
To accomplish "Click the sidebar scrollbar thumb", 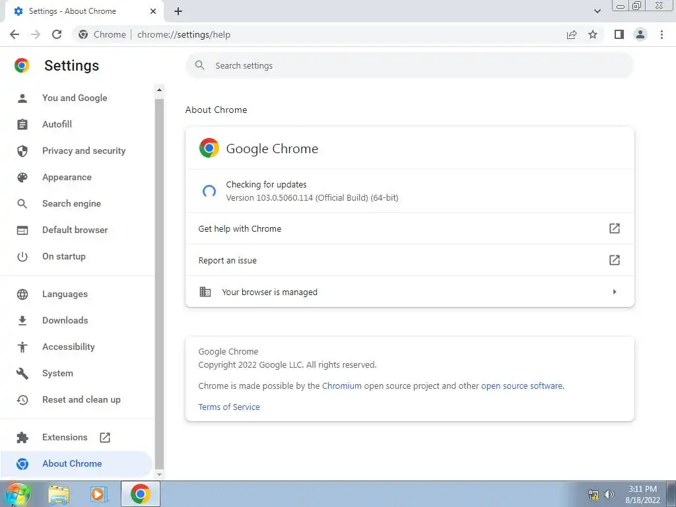I will coord(159,283).
